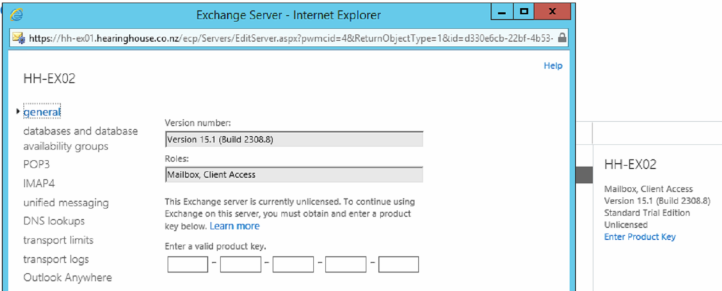Focus the second product key box
This screenshot has height=291, width=722.
click(x=240, y=264)
